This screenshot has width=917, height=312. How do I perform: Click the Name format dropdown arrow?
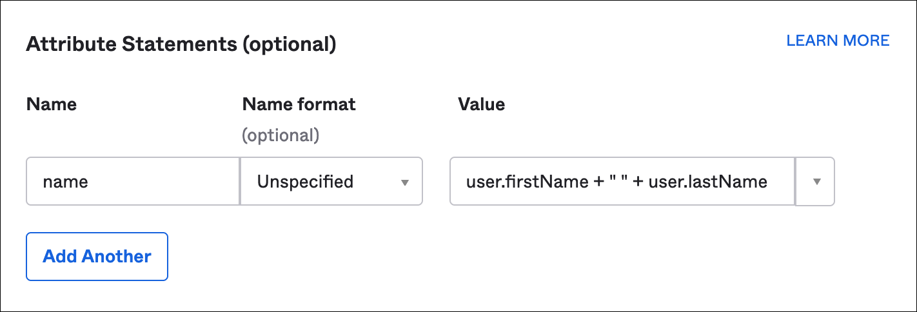(405, 182)
